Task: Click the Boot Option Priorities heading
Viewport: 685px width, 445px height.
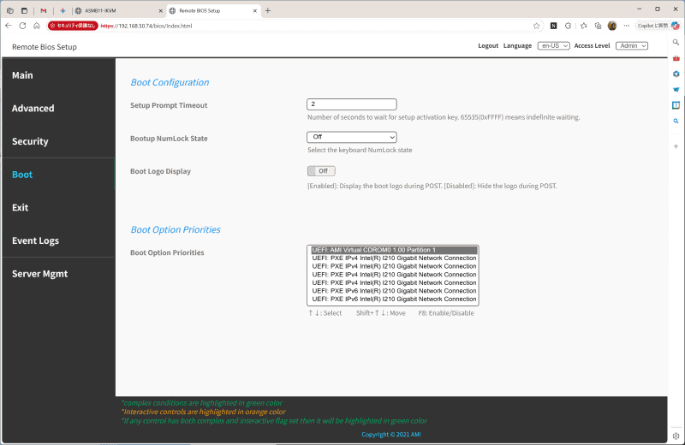Action: (176, 229)
